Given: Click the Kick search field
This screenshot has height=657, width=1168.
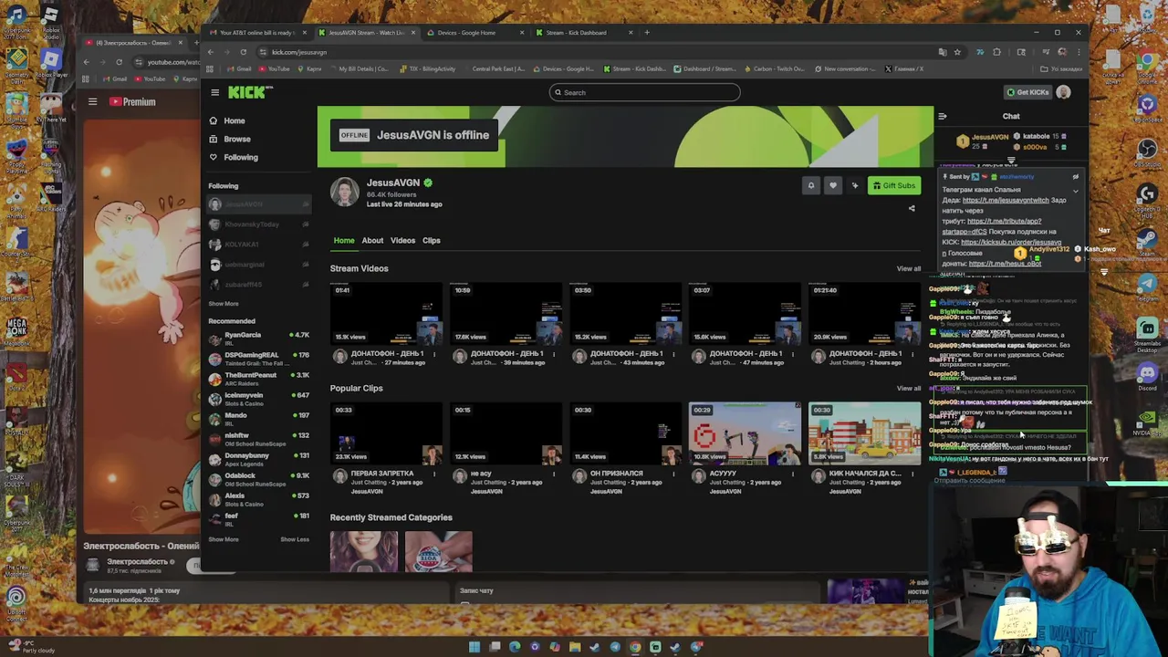Looking at the screenshot, I should 644,92.
